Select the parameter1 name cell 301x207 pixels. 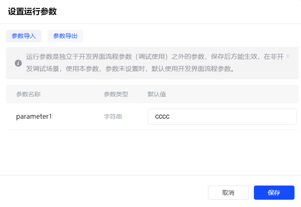(x=34, y=117)
